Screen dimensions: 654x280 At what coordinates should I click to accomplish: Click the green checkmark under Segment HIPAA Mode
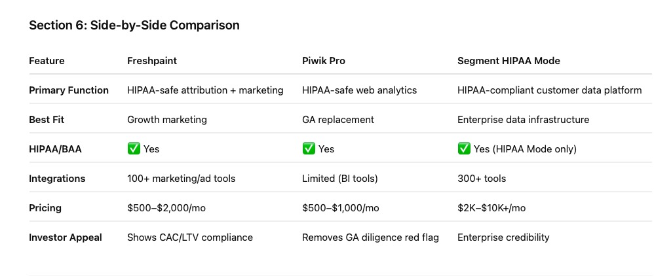pyautogui.click(x=463, y=149)
